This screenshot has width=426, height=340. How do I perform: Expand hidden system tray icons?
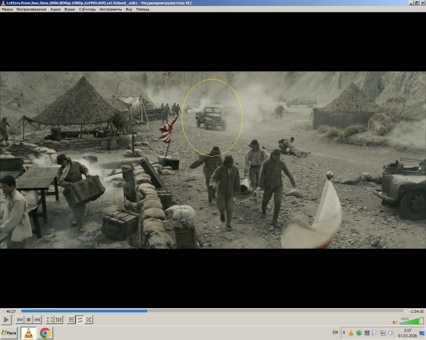pos(343,333)
